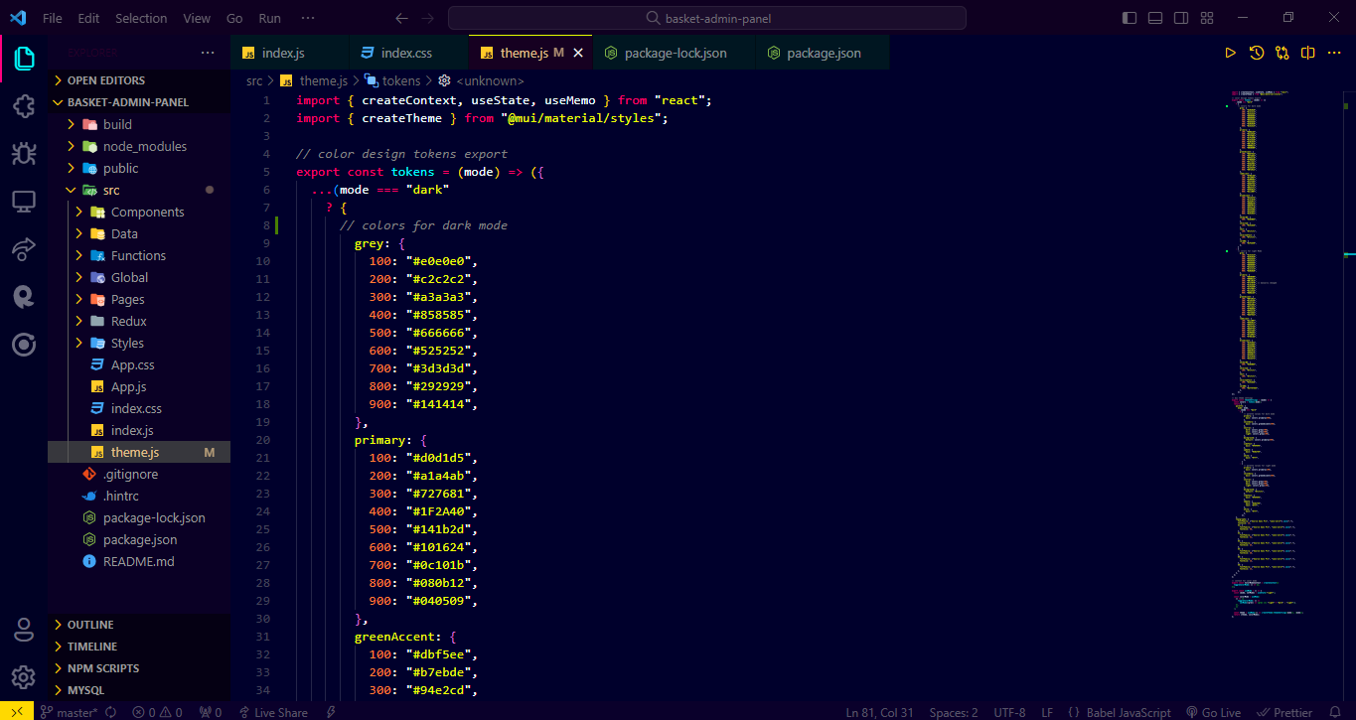Switch to the package.json tab

pyautogui.click(x=823, y=53)
